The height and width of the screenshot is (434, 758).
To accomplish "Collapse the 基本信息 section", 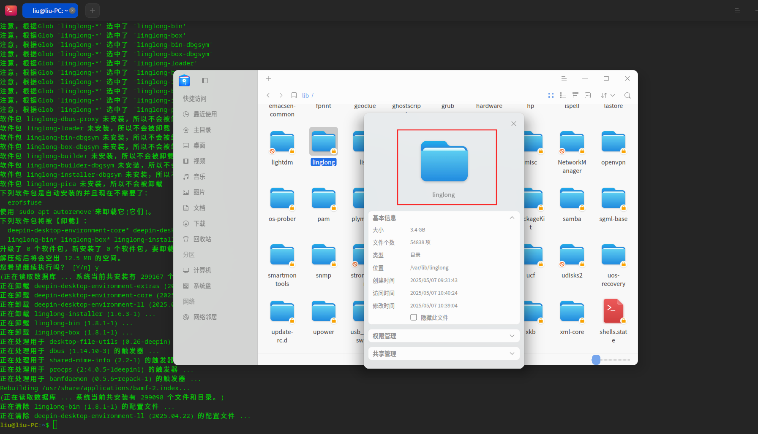I will coord(512,218).
